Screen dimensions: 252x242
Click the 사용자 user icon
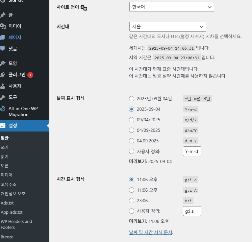pos(3,86)
